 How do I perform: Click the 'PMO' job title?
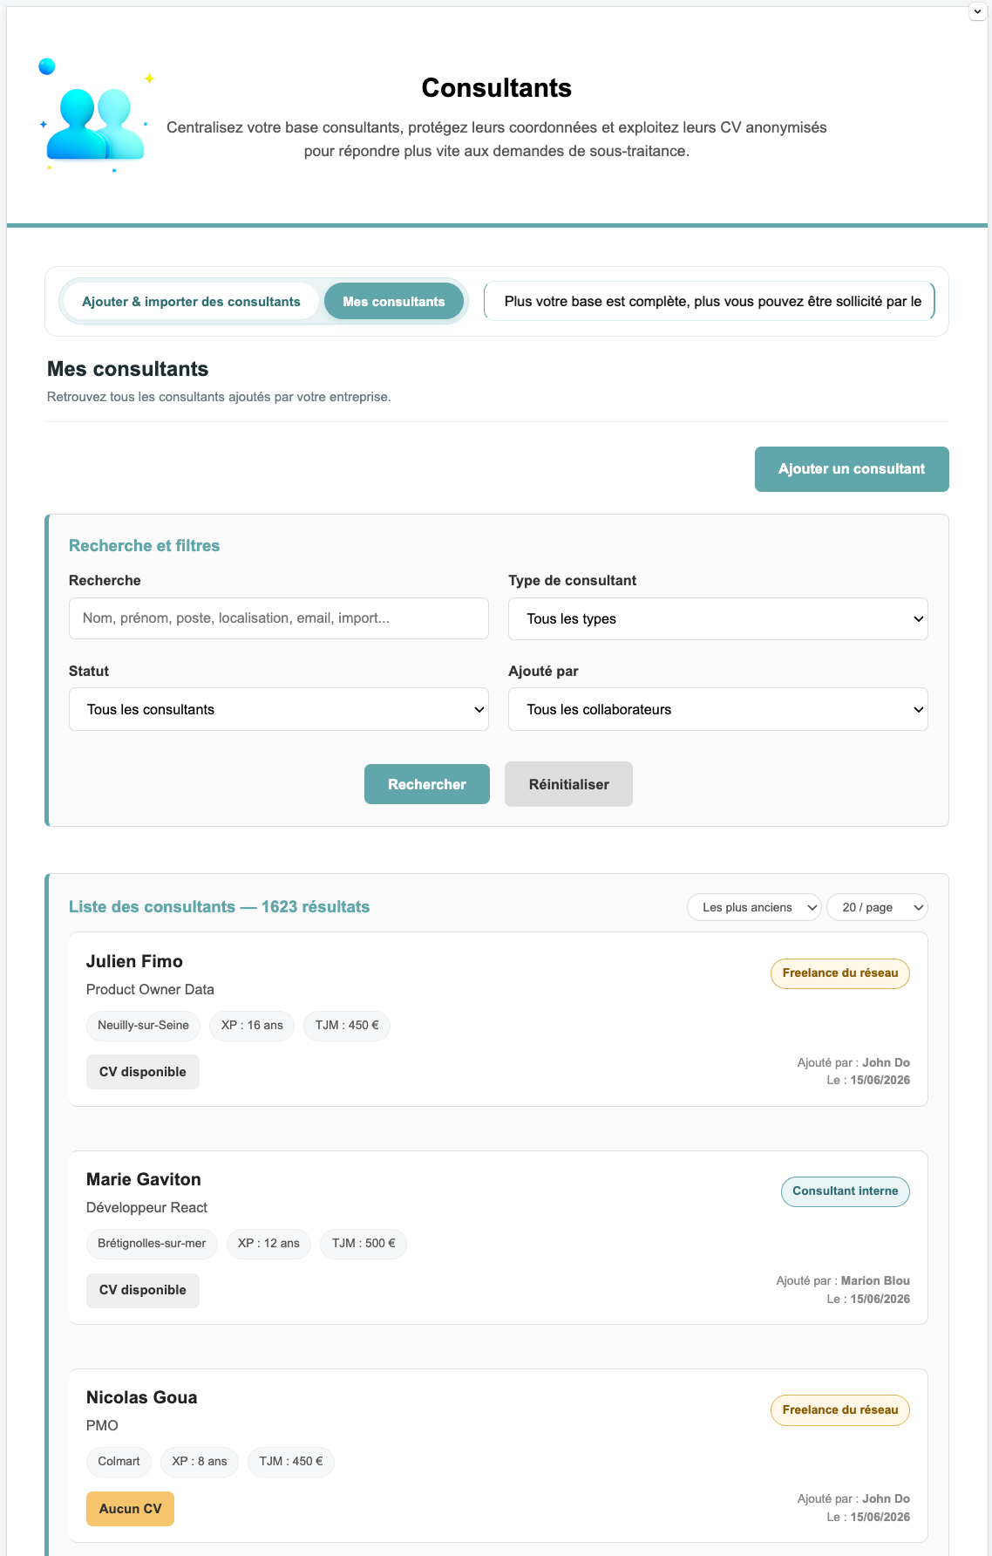point(102,1425)
